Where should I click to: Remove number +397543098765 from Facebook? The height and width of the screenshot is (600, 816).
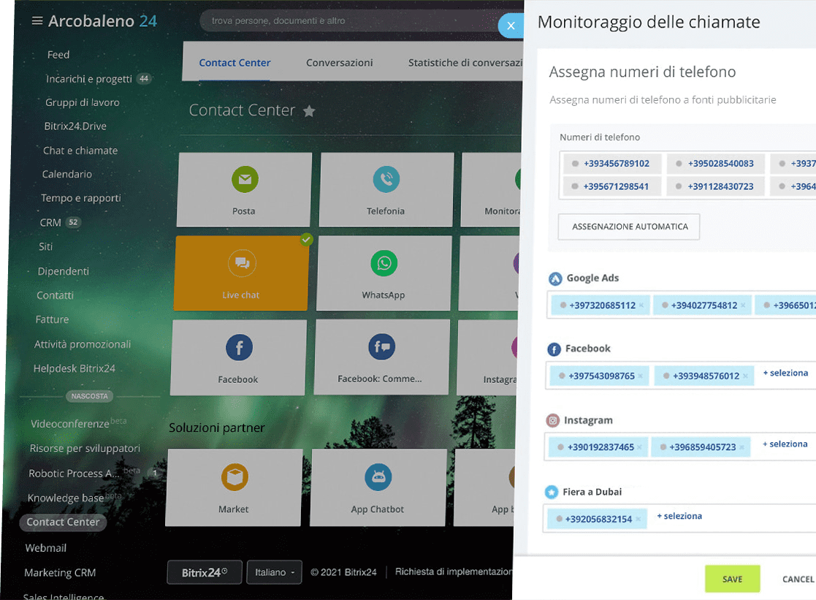pos(640,376)
